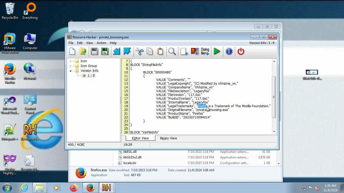
Task: Open the File menu in Resource Hacker
Action: coord(71,43)
